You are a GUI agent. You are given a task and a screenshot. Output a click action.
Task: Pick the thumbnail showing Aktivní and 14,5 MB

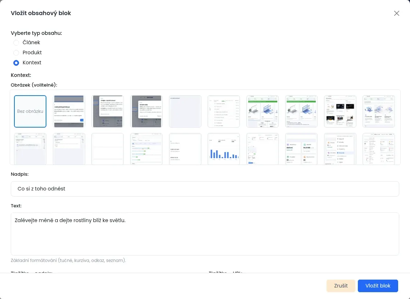point(301,149)
